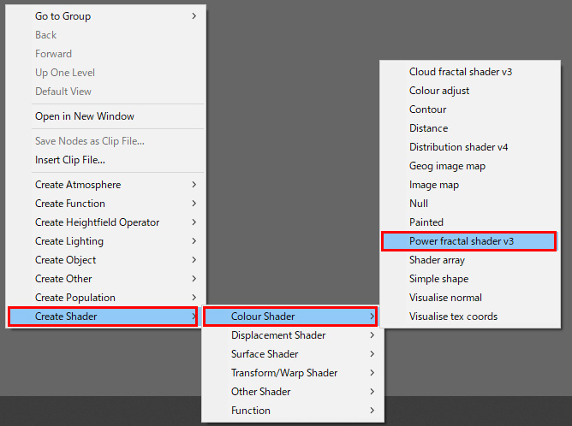
Task: Open in New Window option
Action: tap(85, 116)
